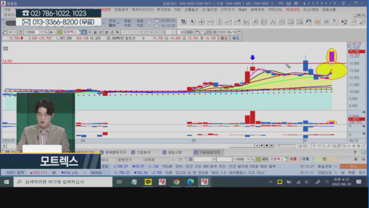Click the 매수 buy button

pyautogui.click(x=224, y=38)
